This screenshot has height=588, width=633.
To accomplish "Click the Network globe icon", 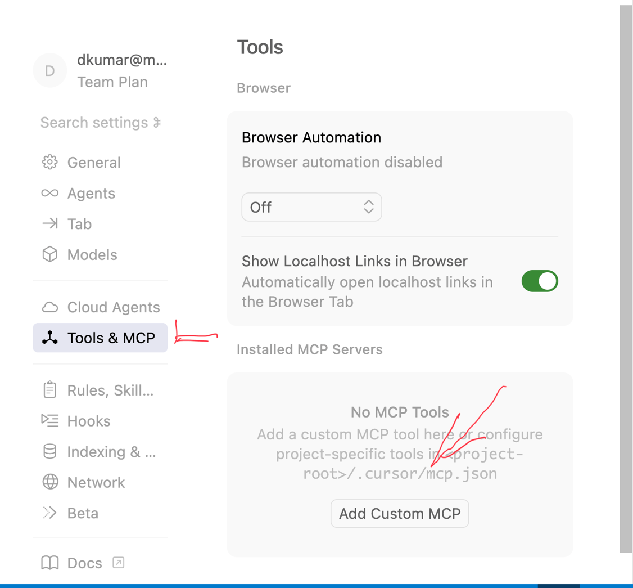I will 49,482.
